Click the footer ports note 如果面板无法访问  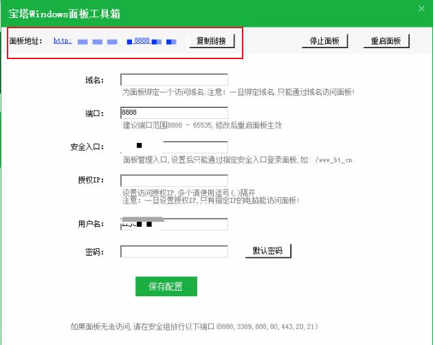(x=194, y=326)
